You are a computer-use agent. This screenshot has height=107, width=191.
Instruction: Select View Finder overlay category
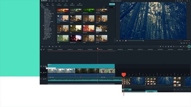(48, 36)
